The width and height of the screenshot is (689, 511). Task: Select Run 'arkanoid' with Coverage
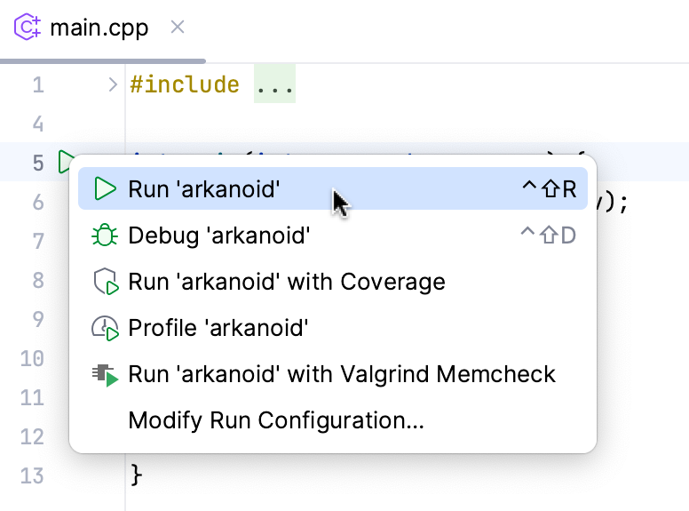(x=286, y=283)
